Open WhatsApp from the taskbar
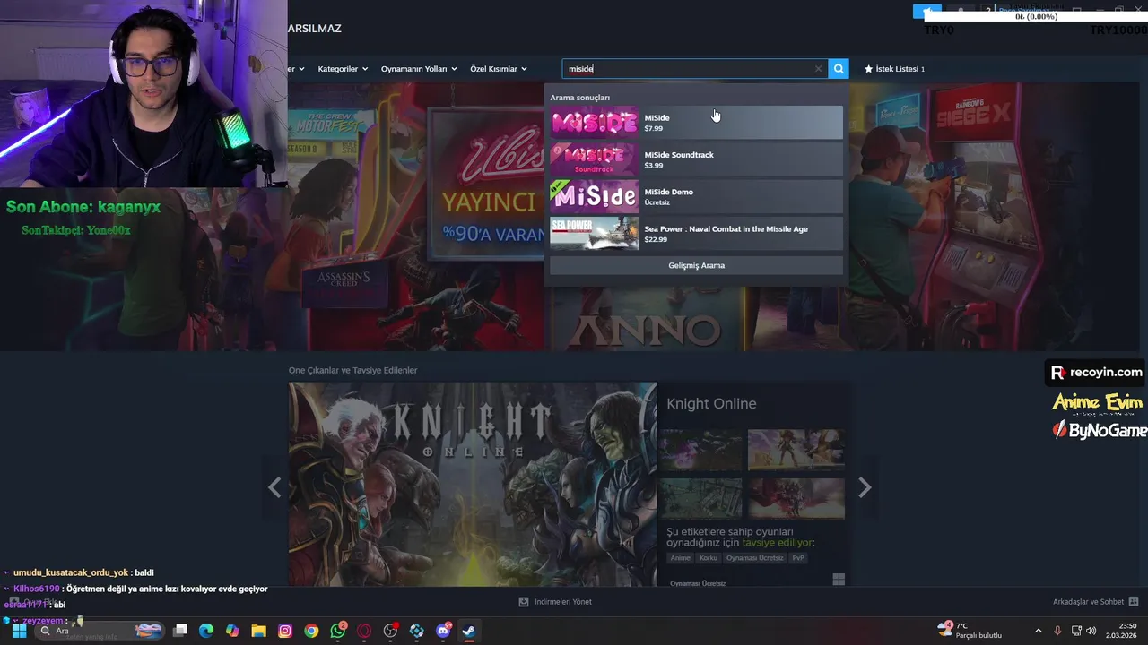Image resolution: width=1148 pixels, height=645 pixels. click(x=338, y=631)
